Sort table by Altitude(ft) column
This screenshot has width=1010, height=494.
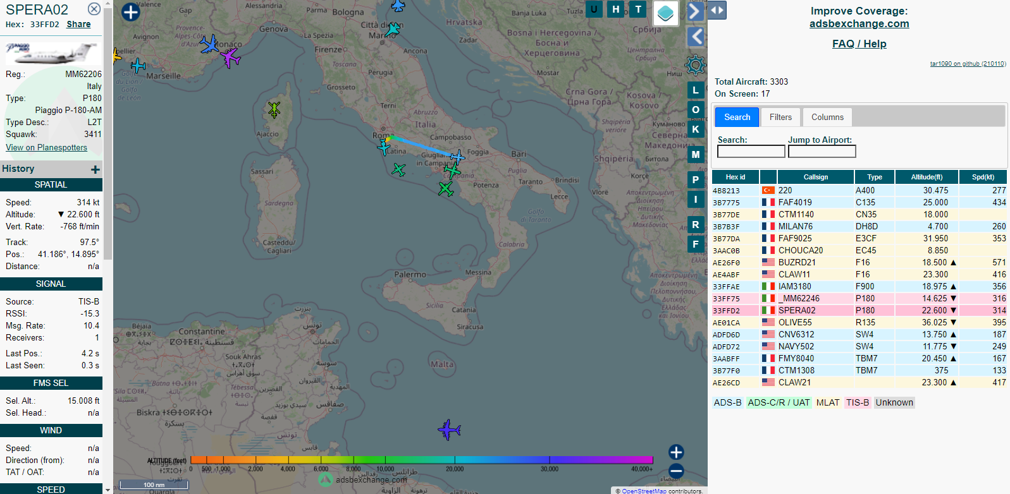pyautogui.click(x=927, y=178)
